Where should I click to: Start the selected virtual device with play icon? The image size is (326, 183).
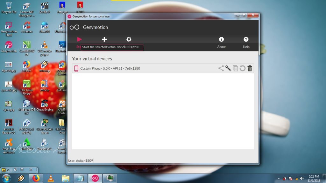(79, 39)
